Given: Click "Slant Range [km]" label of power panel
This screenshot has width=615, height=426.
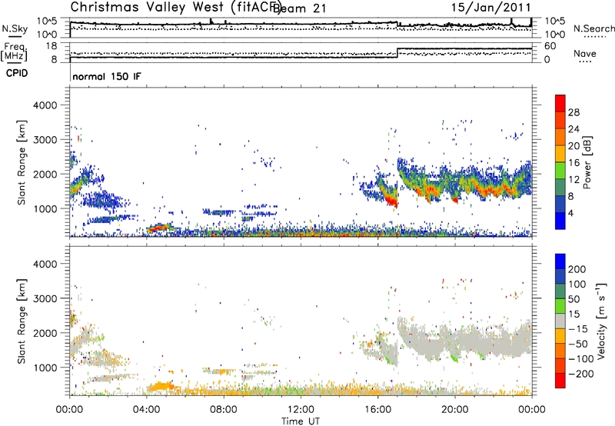Looking at the screenshot, I should point(22,162).
